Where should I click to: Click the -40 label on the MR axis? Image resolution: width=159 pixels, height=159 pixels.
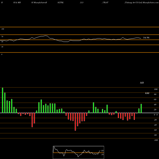click(x=155, y=125)
